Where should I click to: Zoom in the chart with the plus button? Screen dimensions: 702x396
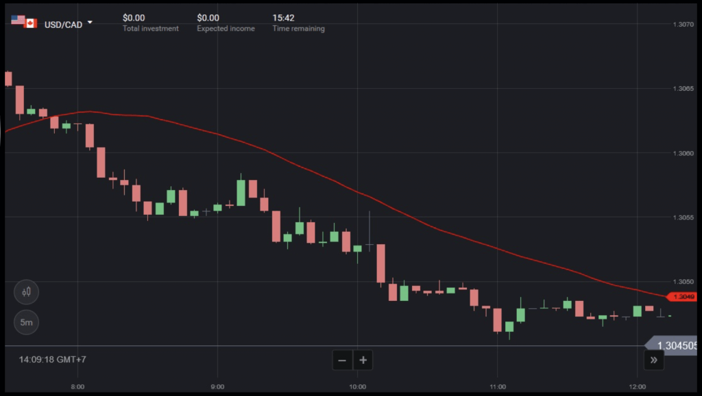coord(363,360)
